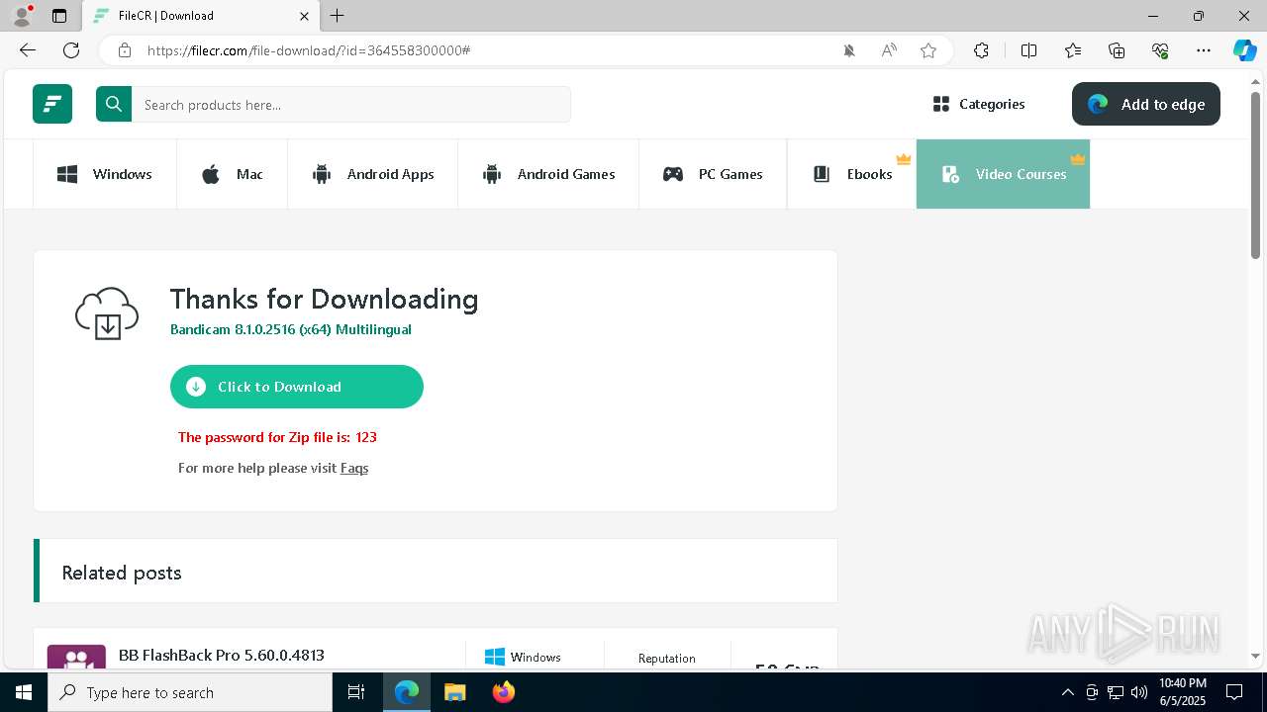Image resolution: width=1267 pixels, height=712 pixels.
Task: Open the Mac category tab
Action: (233, 174)
